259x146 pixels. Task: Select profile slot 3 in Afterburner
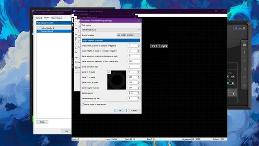[x=244, y=69]
